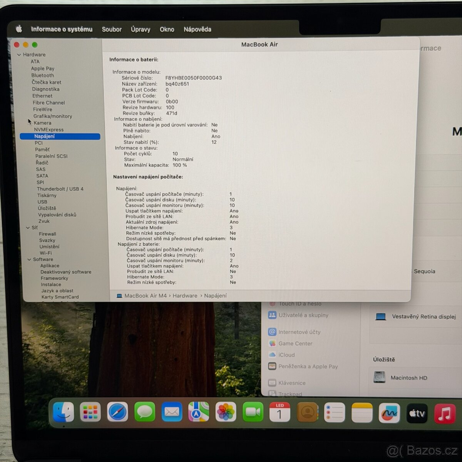Open Game Center in System Settings

pyautogui.click(x=291, y=343)
